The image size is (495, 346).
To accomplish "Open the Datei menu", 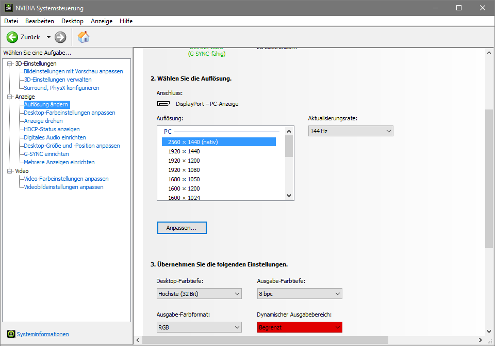I will (x=11, y=21).
